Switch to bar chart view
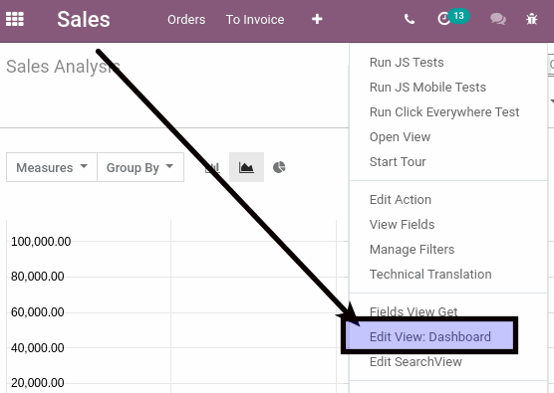This screenshot has width=554, height=393. pyautogui.click(x=212, y=167)
